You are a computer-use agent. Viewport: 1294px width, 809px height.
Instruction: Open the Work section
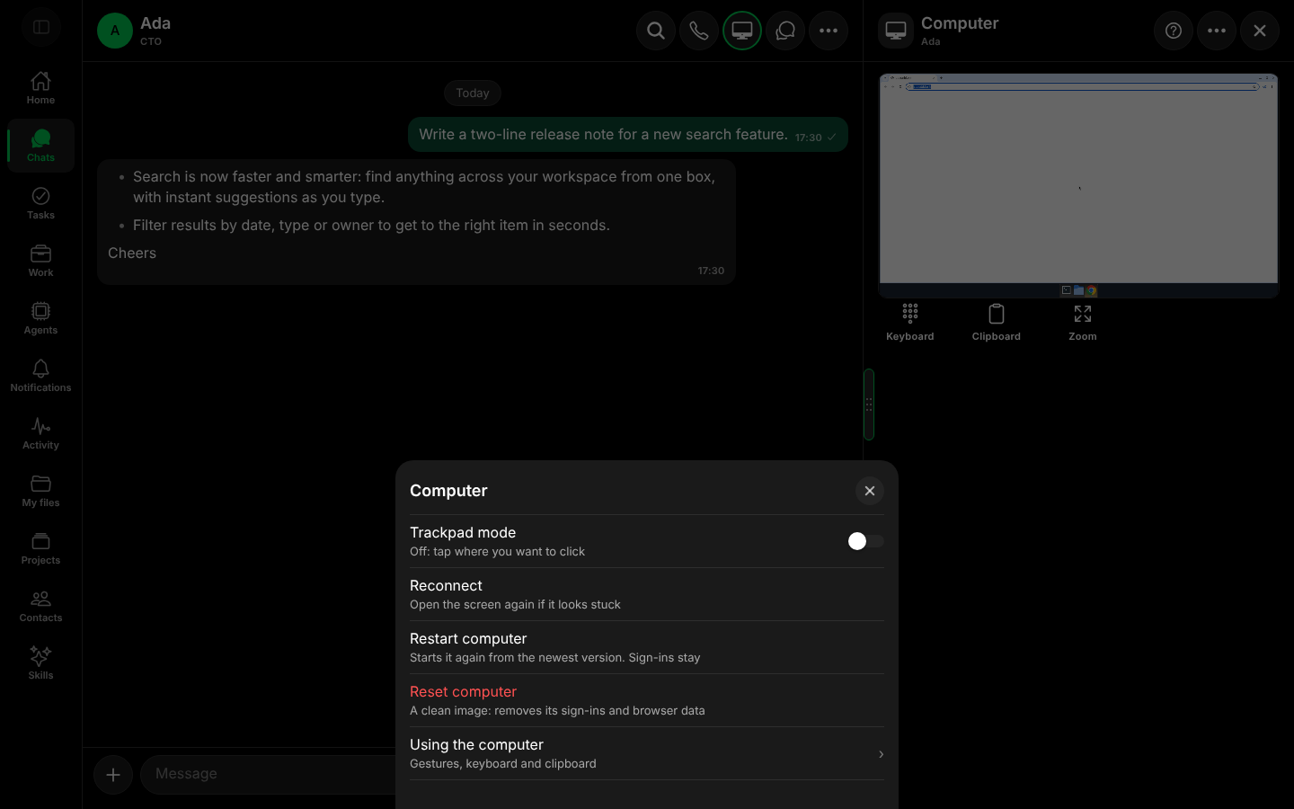[x=40, y=261]
